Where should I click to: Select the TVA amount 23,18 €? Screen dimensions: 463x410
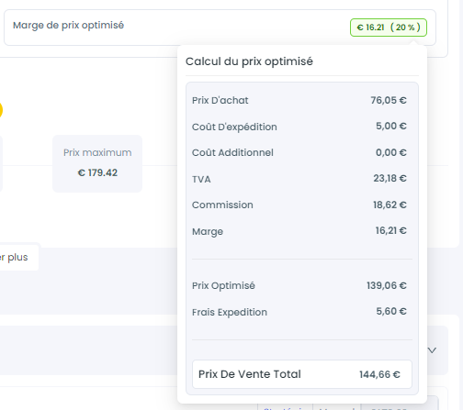pyautogui.click(x=390, y=178)
